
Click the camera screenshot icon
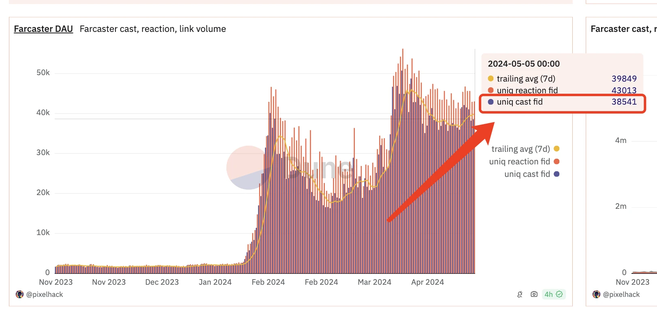tap(534, 294)
